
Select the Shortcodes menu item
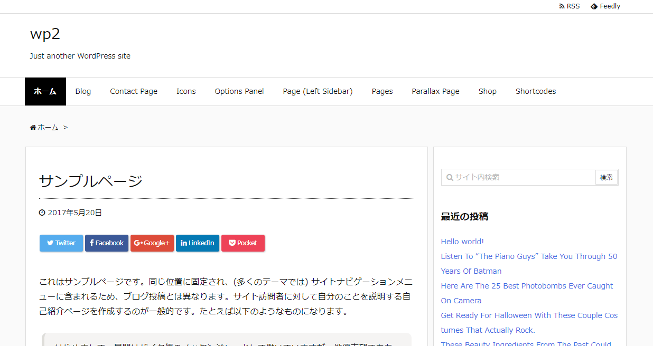(536, 91)
